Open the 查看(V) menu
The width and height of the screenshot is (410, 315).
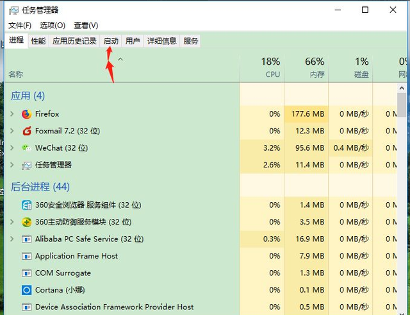click(86, 26)
